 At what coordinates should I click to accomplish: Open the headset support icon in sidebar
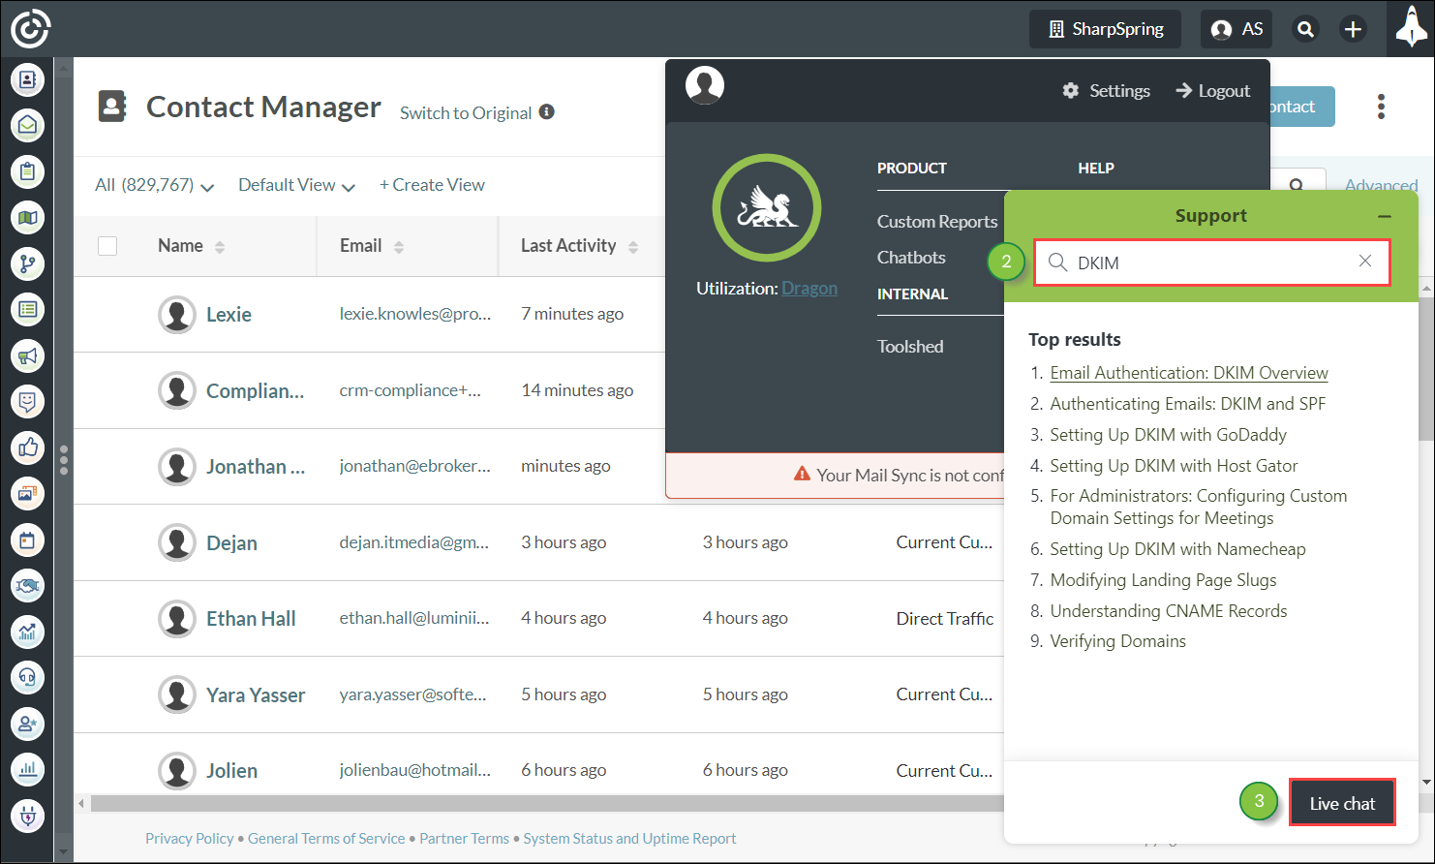click(28, 677)
